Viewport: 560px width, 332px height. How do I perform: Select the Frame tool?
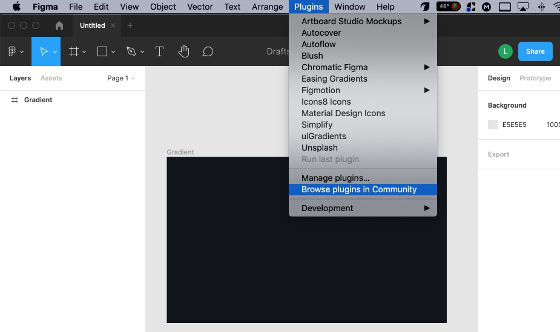tap(74, 51)
